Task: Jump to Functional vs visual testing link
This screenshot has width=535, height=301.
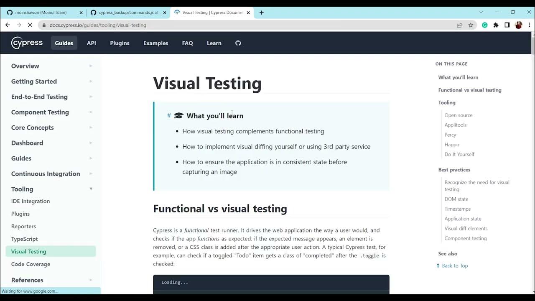Action: (470, 90)
